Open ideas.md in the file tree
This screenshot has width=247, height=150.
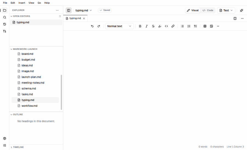(x=35, y=65)
